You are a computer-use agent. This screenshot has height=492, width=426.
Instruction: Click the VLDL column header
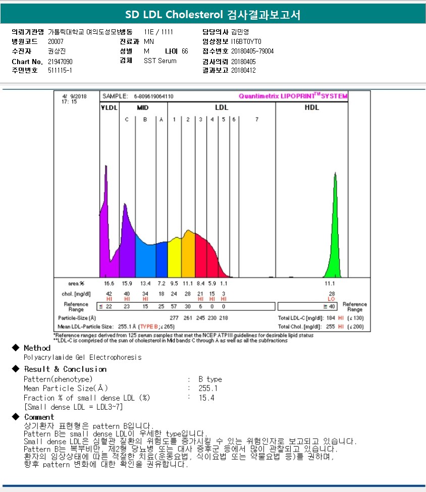click(109, 107)
